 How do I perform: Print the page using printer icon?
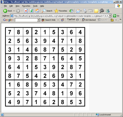click(85, 11)
